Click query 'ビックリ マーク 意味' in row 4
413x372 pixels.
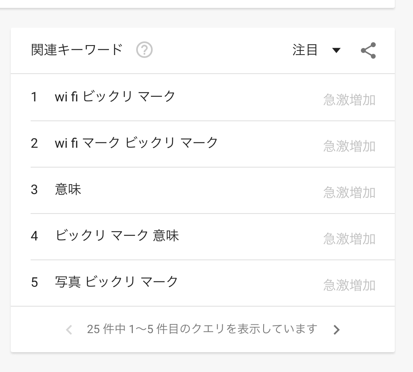pyautogui.click(x=117, y=236)
